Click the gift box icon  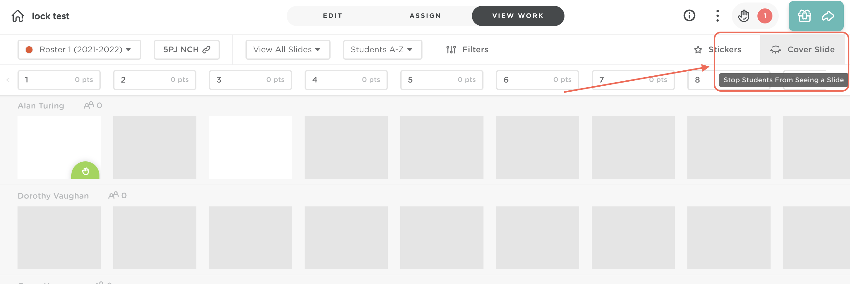[x=804, y=16]
